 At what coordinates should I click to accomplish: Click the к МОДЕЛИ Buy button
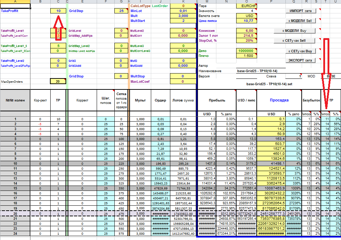295,31
